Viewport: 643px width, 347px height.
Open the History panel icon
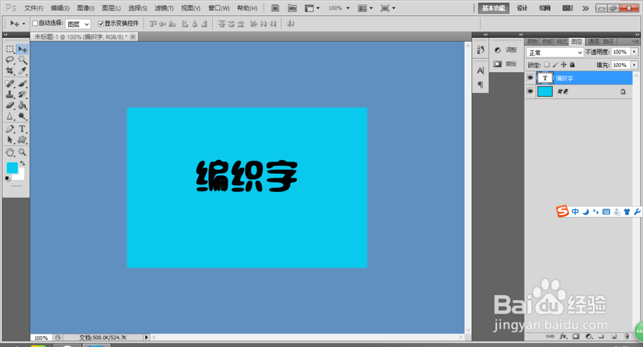tap(480, 50)
